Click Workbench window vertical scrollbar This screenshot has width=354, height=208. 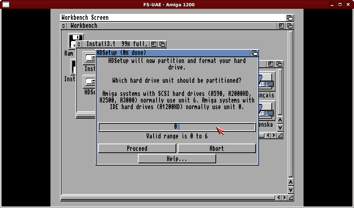pyautogui.click(x=291, y=104)
